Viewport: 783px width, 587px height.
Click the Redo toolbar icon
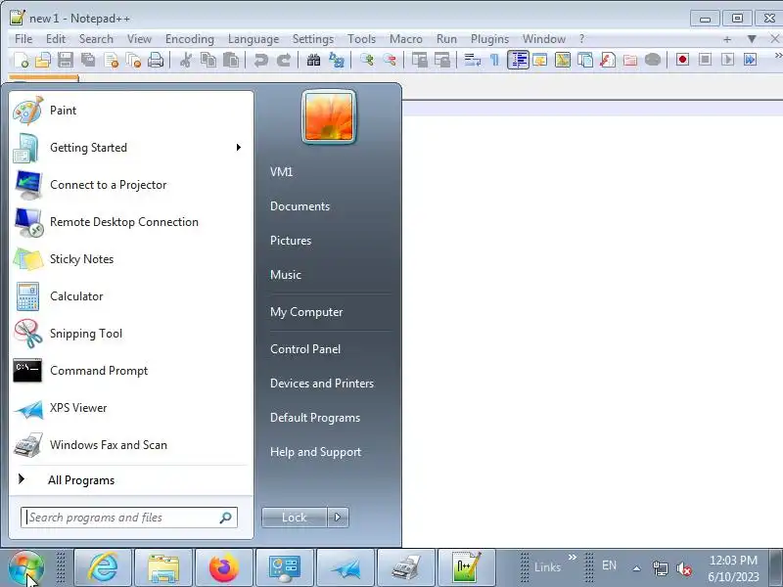(284, 60)
